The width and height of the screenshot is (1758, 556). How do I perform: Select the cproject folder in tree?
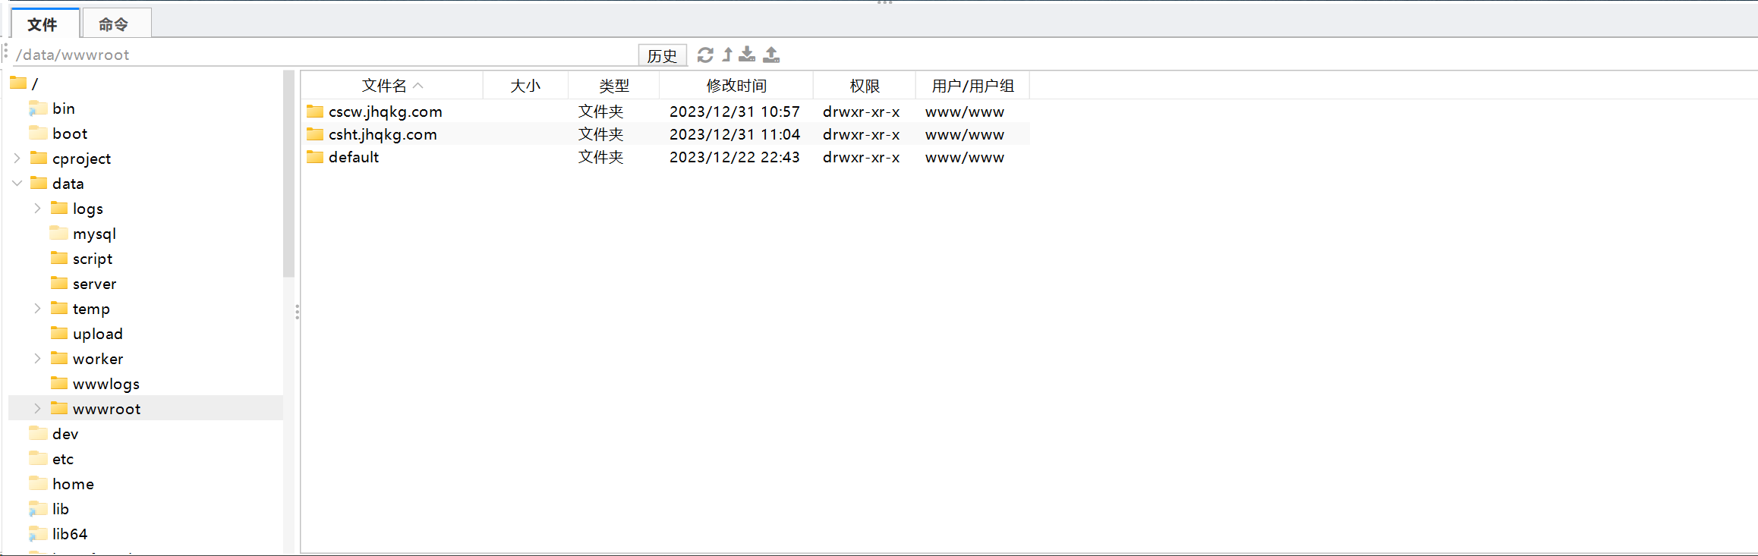tap(70, 159)
